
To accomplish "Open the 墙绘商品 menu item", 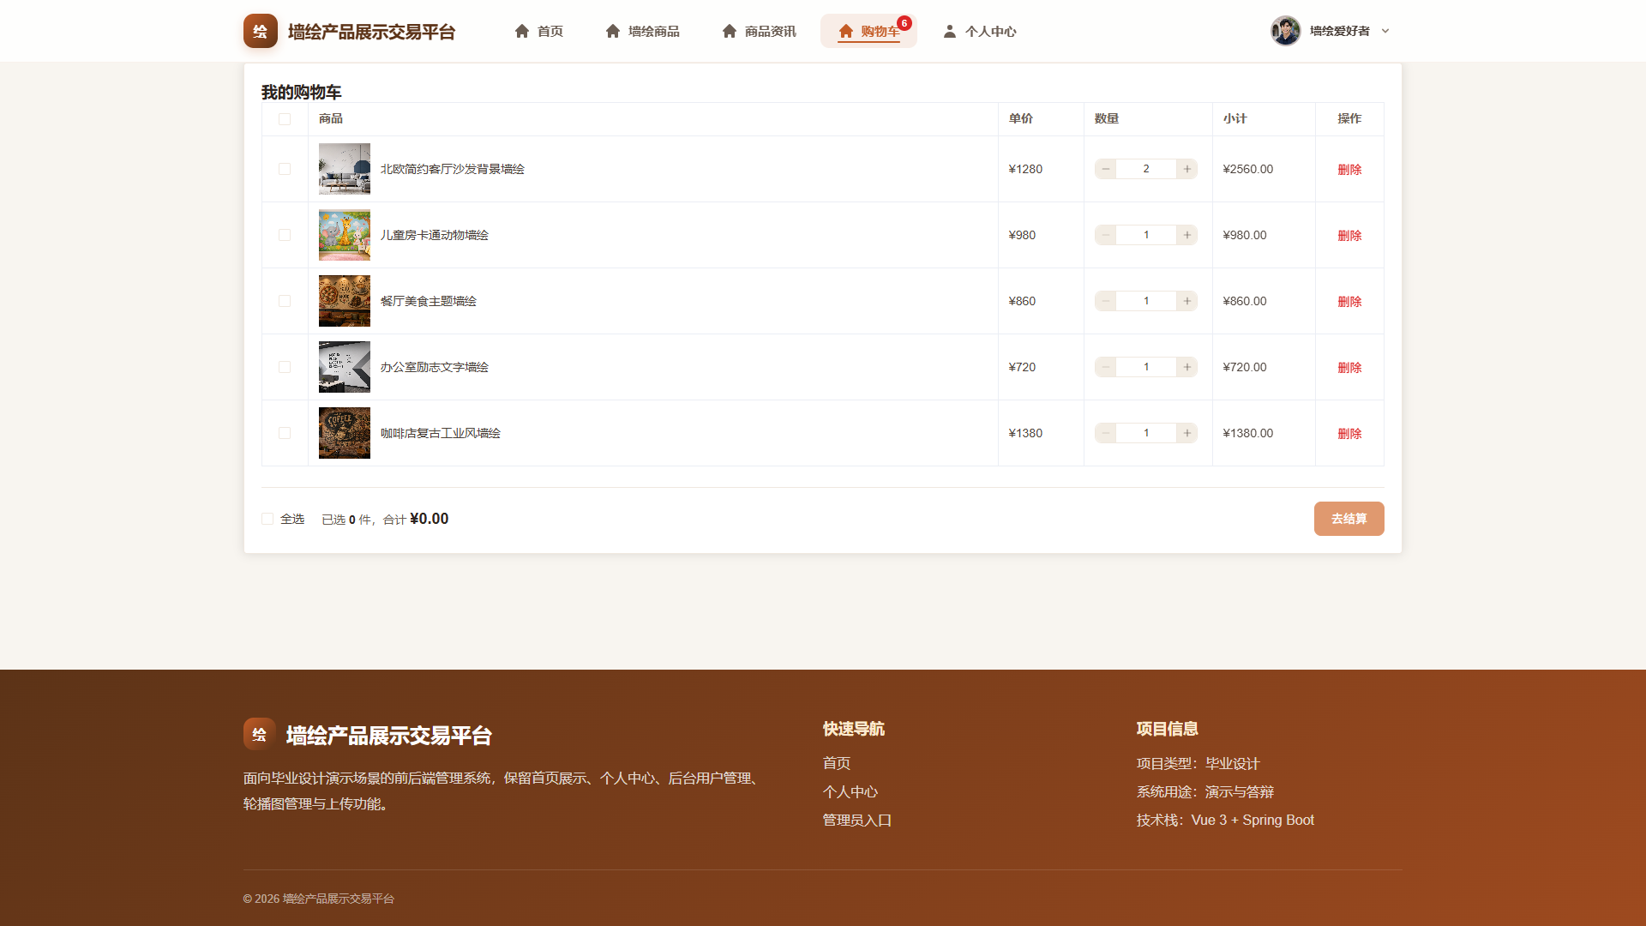I will click(642, 31).
